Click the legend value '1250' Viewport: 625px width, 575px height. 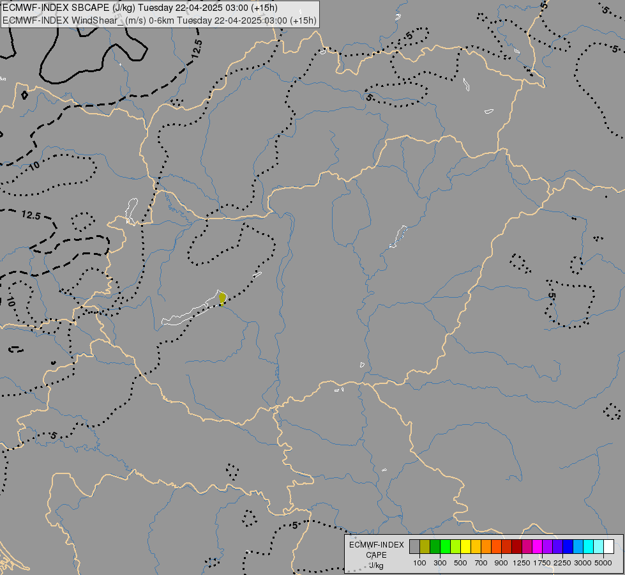click(522, 563)
